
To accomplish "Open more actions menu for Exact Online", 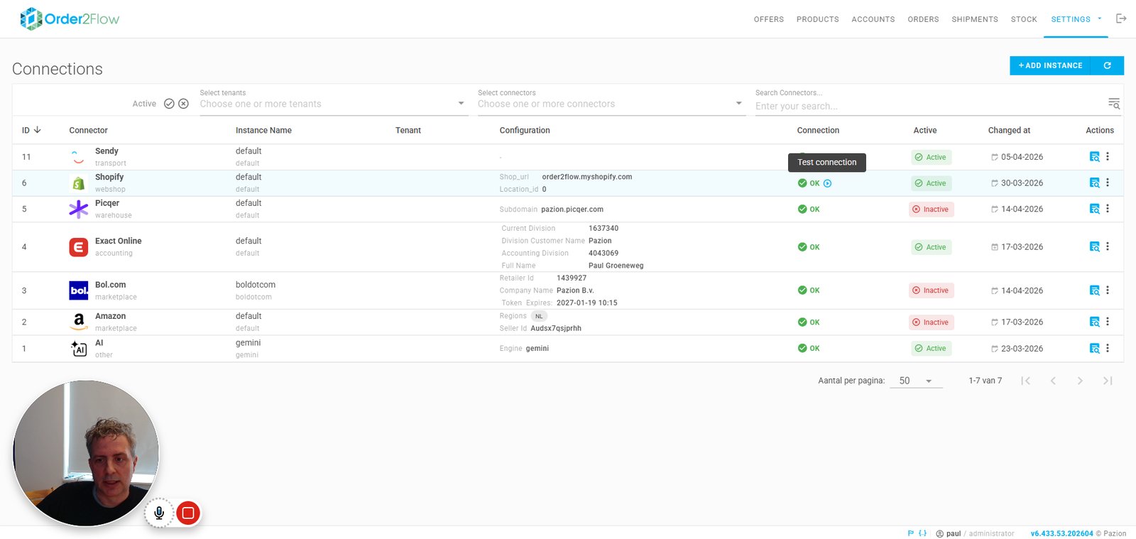I will click(x=1108, y=246).
